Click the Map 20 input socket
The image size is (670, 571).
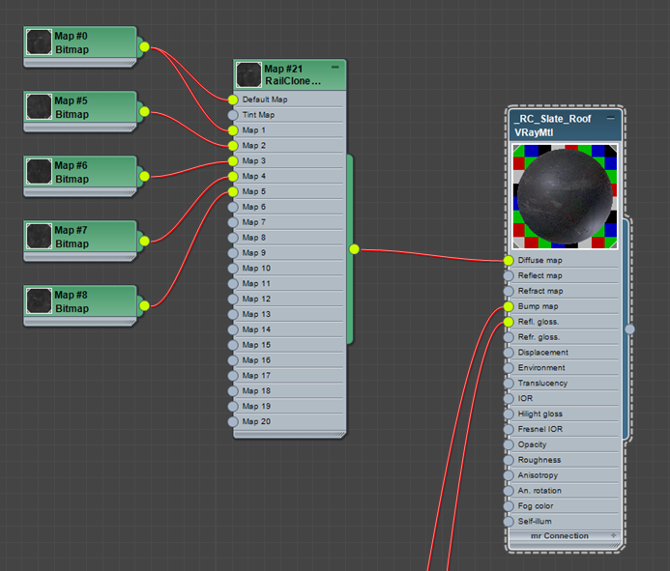(233, 421)
